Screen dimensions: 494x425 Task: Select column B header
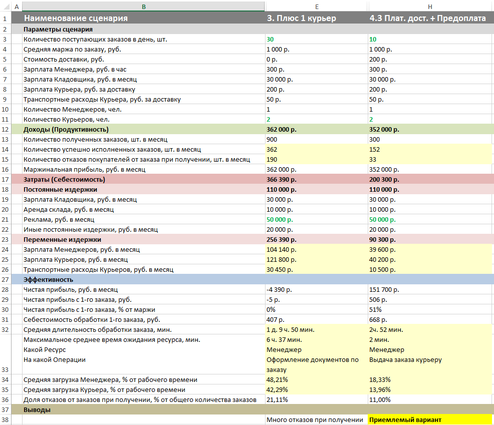click(x=144, y=7)
